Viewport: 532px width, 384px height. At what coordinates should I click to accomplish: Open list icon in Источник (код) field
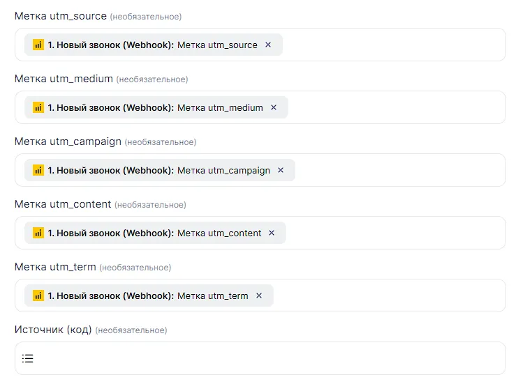point(27,358)
